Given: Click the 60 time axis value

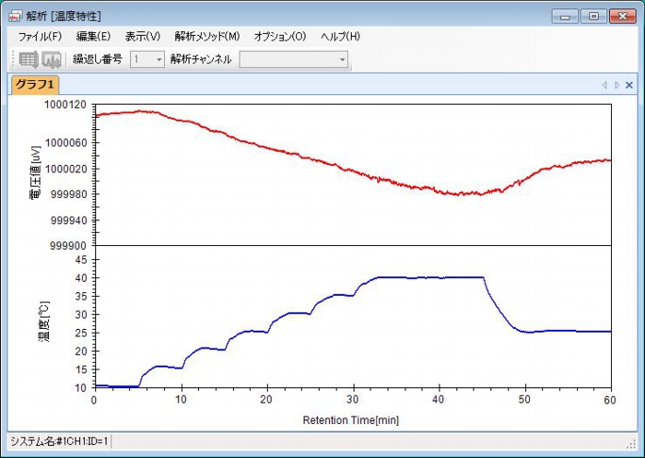Looking at the screenshot, I should [610, 400].
